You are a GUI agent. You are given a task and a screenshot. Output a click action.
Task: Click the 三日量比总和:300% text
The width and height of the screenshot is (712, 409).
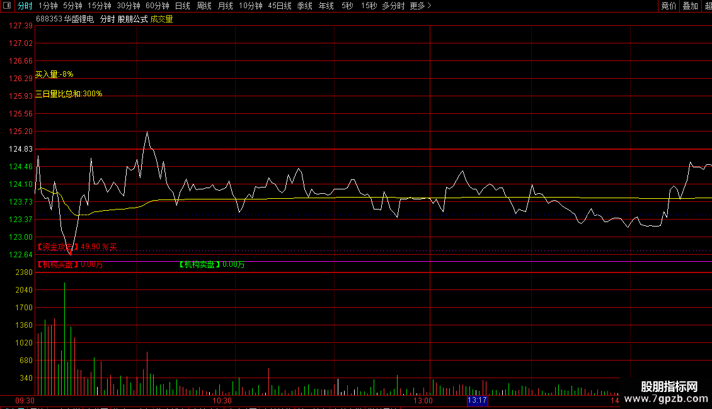coord(69,94)
